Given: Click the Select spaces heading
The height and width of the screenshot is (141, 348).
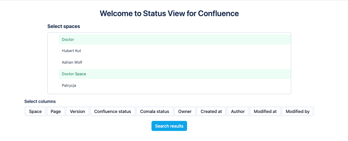Looking at the screenshot, I should pyautogui.click(x=64, y=26).
